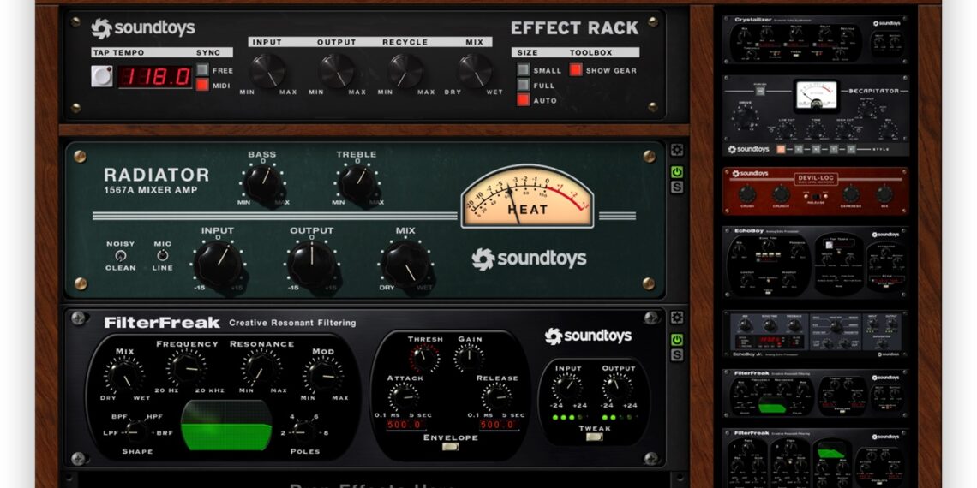Select SMALL rack size
This screenshot has width=977, height=488.
(524, 69)
